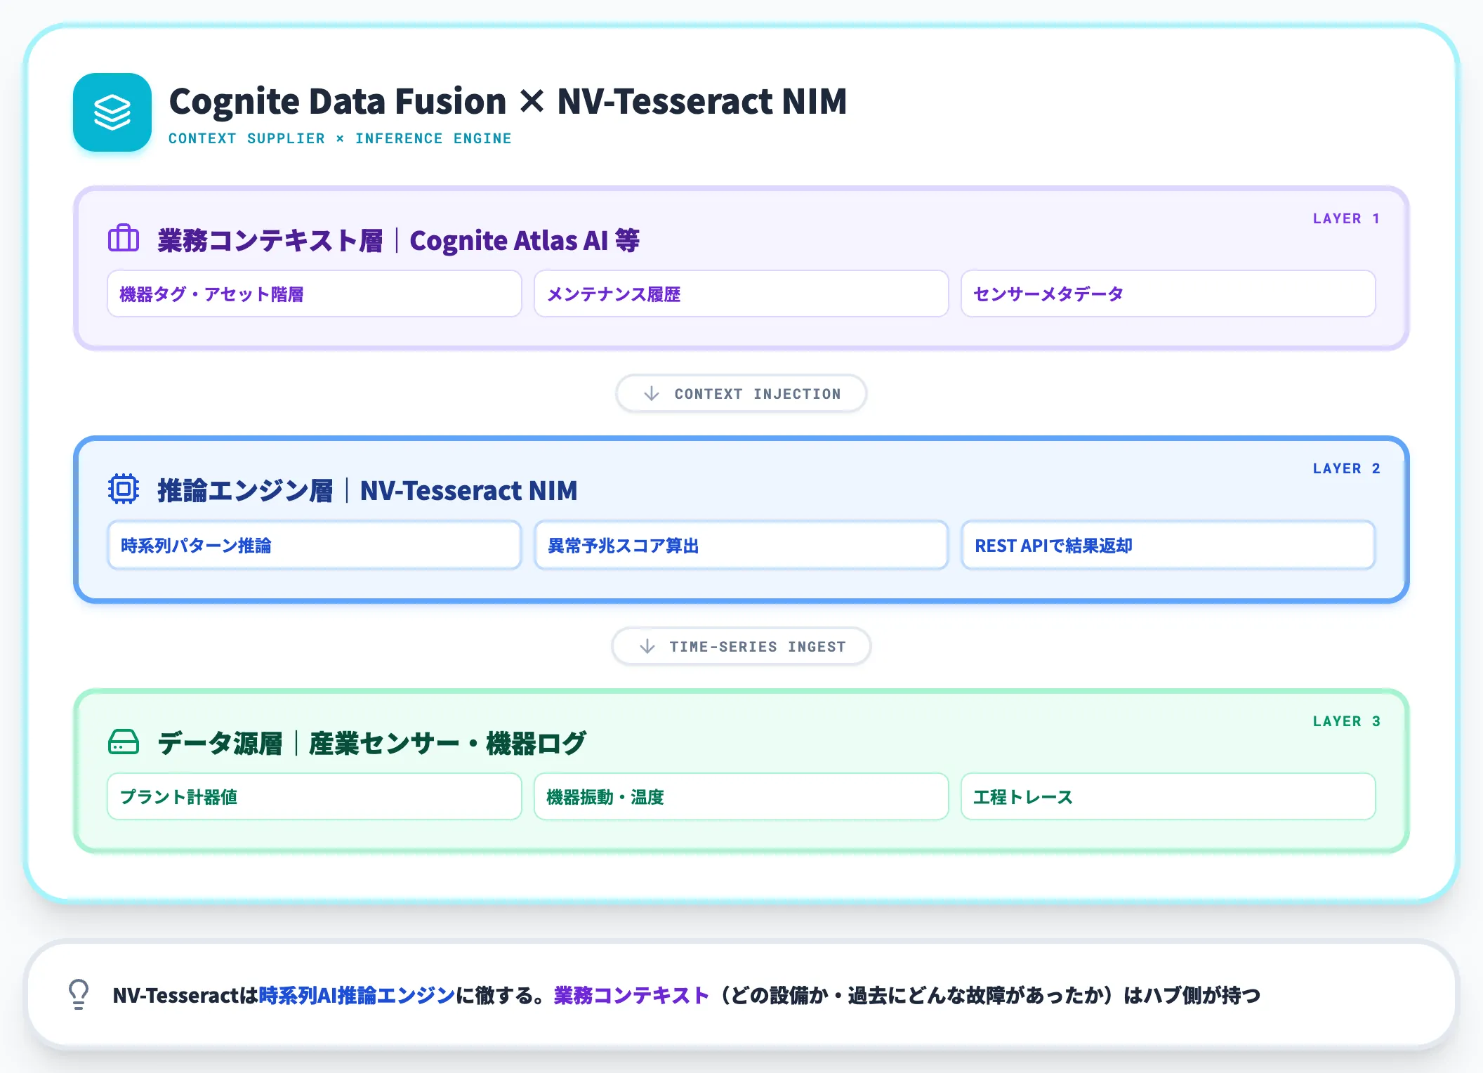Click the CONTEXT INJECTION label

click(758, 394)
